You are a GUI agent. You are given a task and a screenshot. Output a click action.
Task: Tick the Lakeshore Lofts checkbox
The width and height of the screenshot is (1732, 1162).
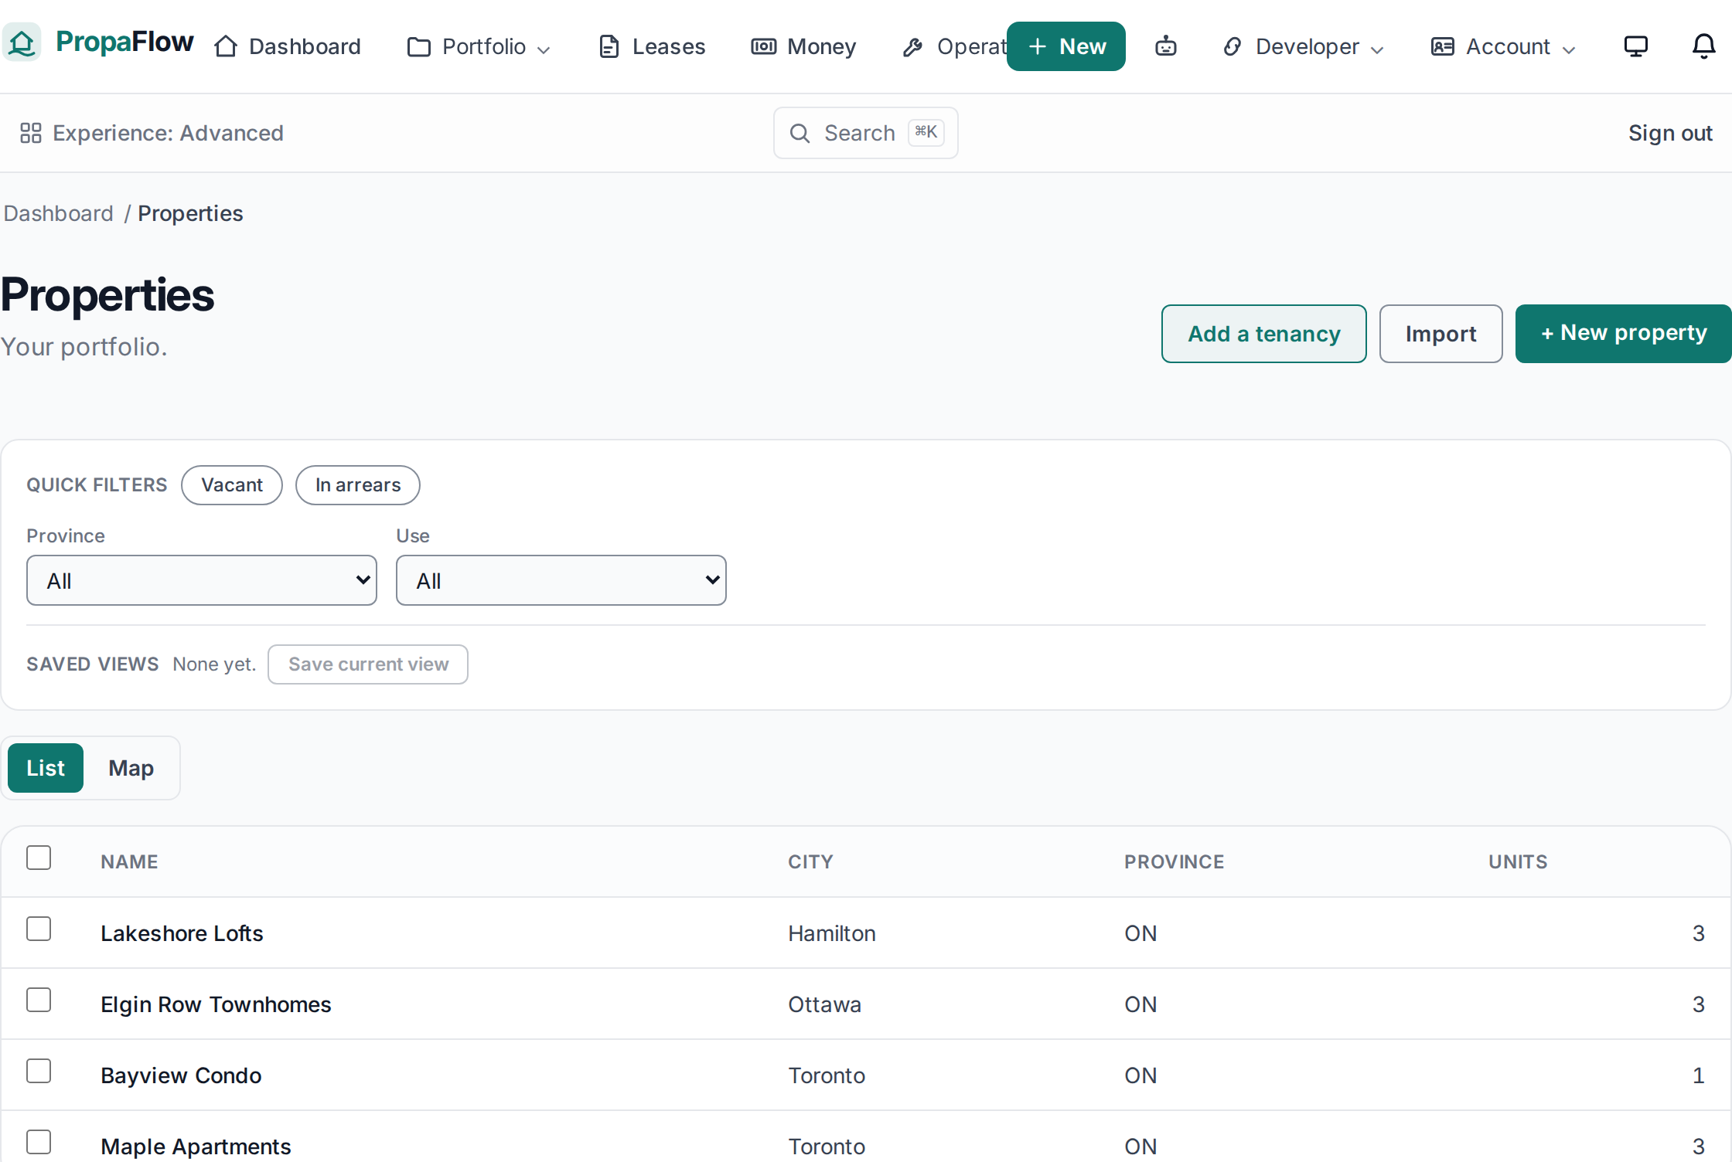point(39,929)
